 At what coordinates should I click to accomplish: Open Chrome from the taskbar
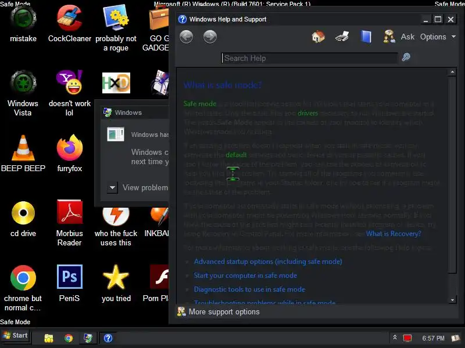69,338
